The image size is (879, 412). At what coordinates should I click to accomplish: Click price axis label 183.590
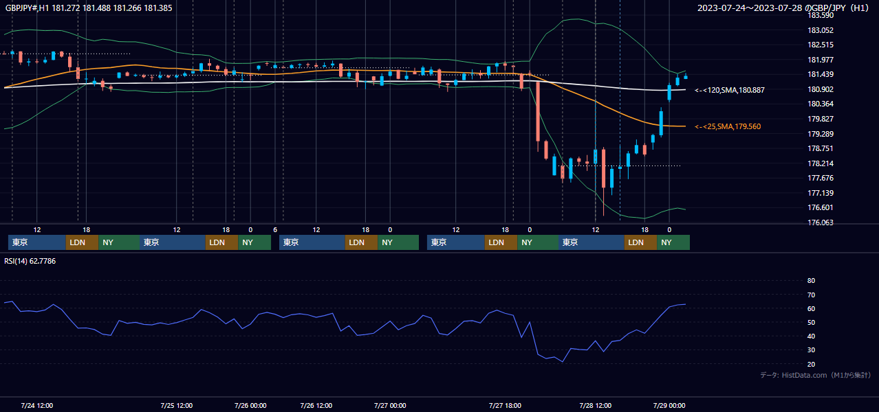(x=820, y=15)
